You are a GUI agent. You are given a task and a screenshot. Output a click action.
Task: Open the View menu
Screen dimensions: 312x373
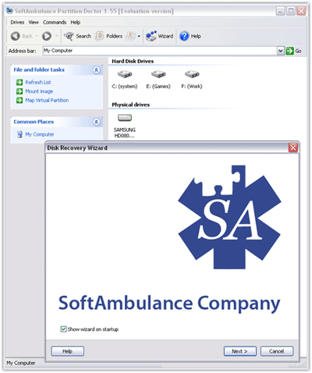[34, 23]
